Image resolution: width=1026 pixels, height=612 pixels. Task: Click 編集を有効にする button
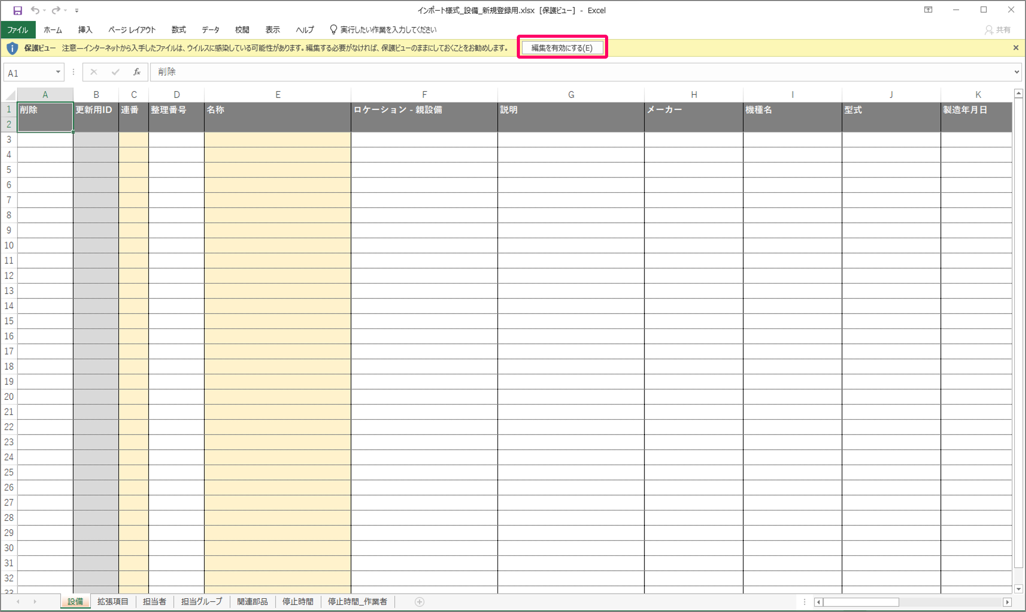[x=562, y=48]
